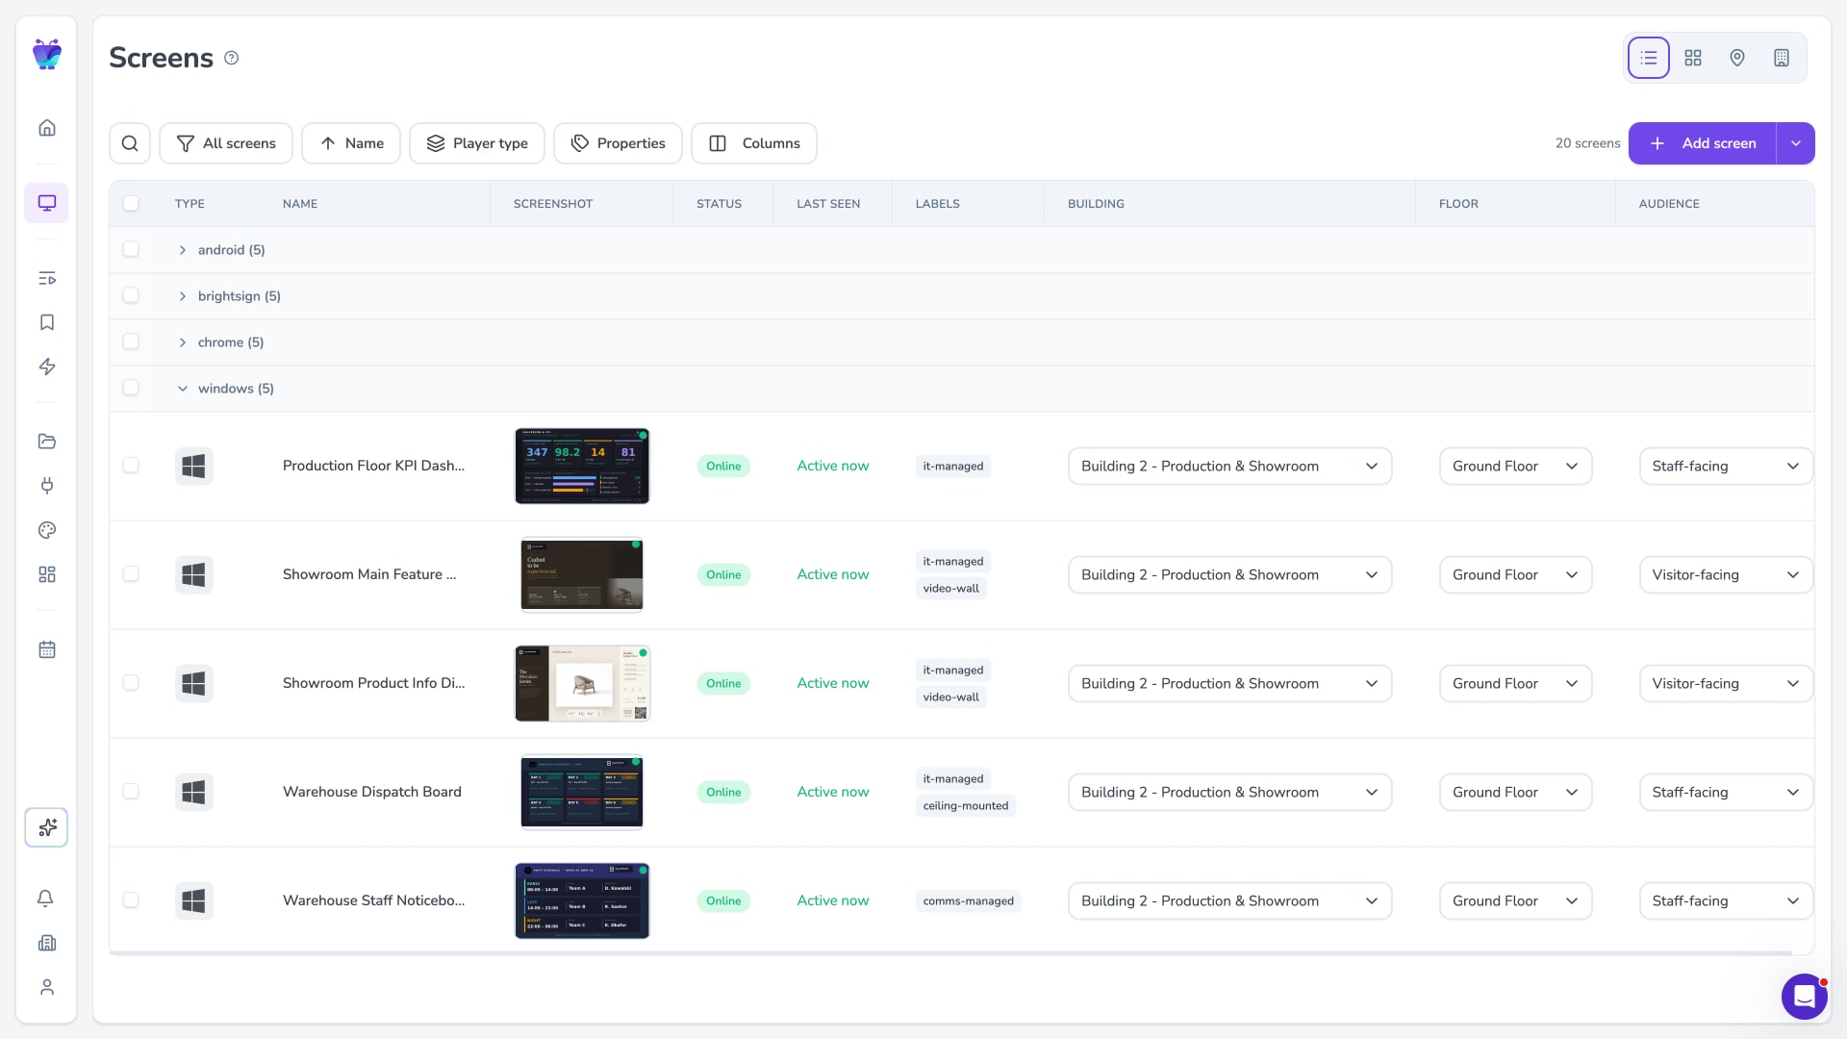
Task: Click the Add screen button
Action: [x=1702, y=143]
